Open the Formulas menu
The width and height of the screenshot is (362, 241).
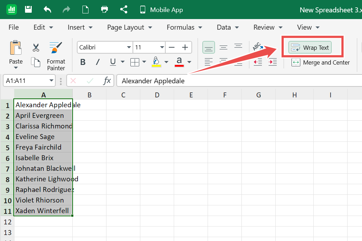184,27
